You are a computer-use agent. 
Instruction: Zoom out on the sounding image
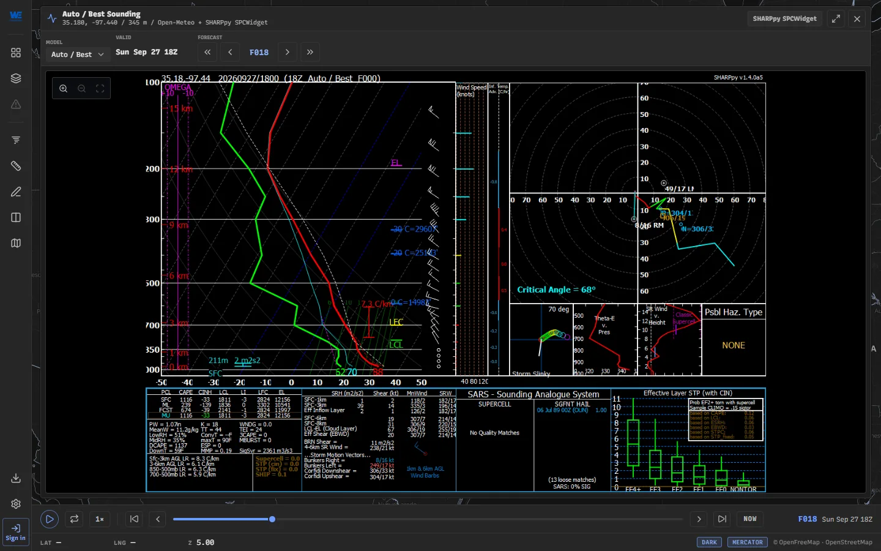[81, 89]
